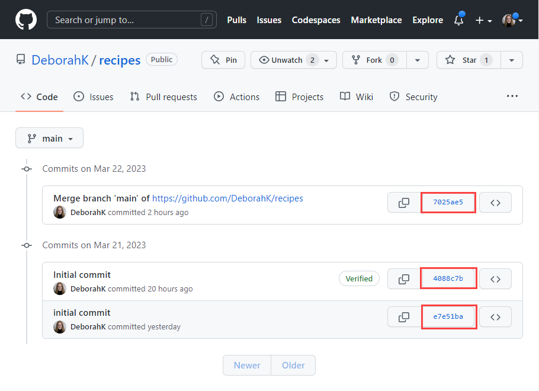Expand the Star lists dropdown arrow
The width and height of the screenshot is (539, 391).
pos(512,60)
